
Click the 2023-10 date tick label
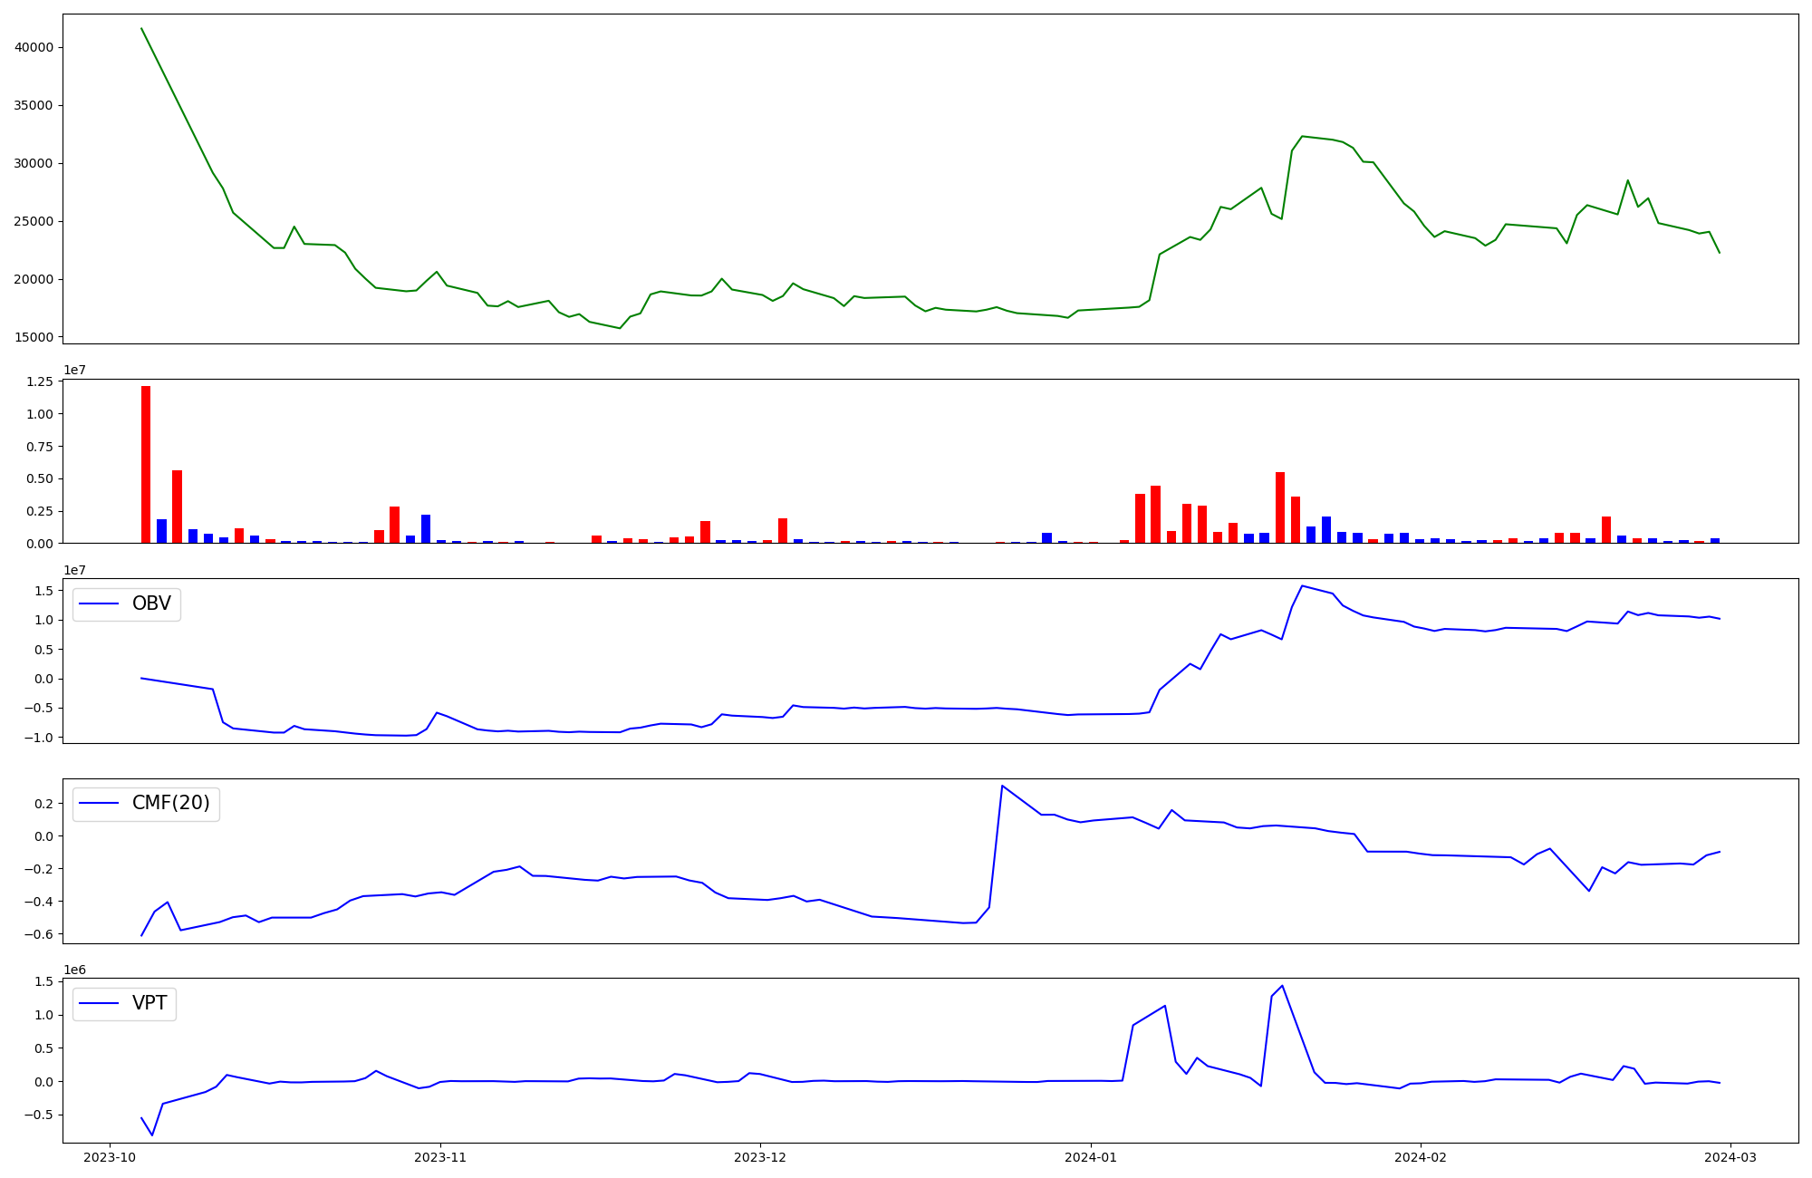[x=110, y=1157]
